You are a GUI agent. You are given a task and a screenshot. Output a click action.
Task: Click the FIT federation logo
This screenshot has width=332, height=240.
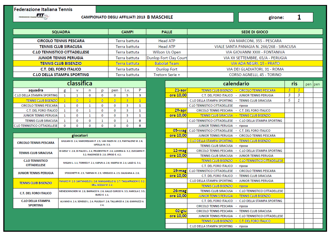pyautogui.click(x=34, y=16)
